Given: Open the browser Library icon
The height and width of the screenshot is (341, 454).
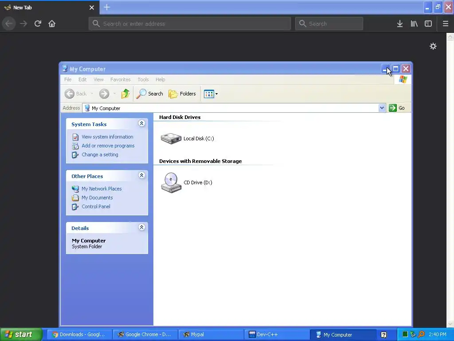Looking at the screenshot, I should point(414,24).
